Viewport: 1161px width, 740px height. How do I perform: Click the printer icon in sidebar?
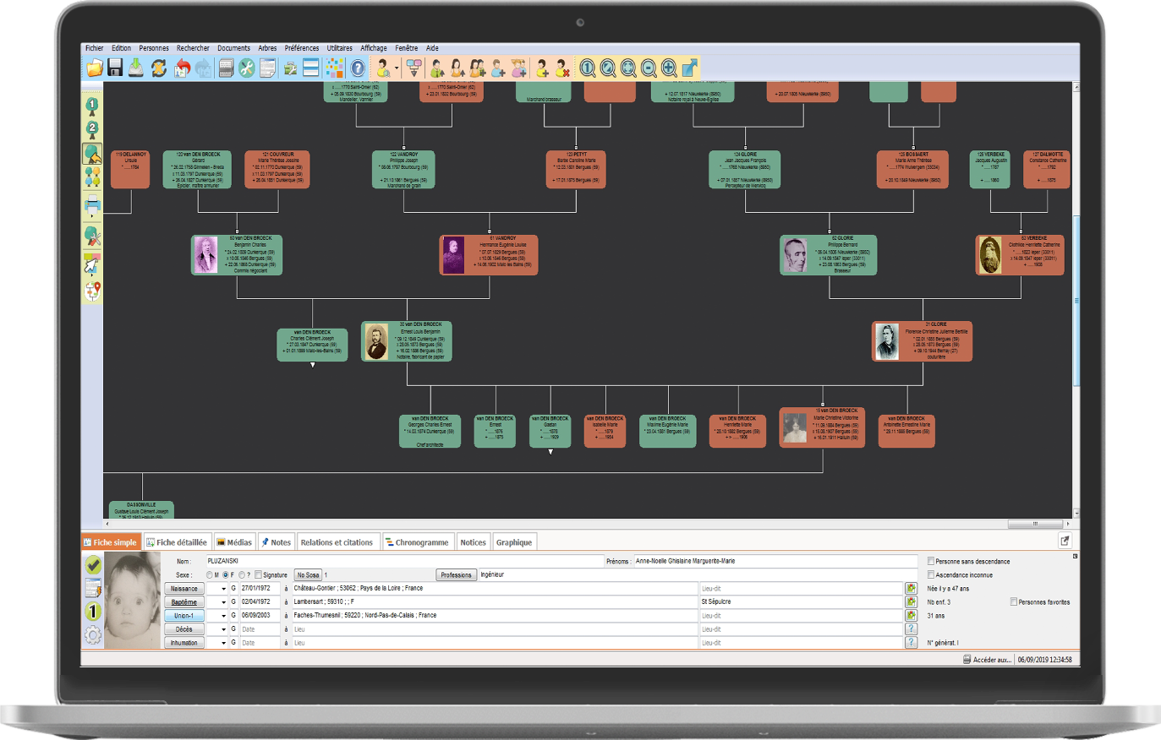92,204
